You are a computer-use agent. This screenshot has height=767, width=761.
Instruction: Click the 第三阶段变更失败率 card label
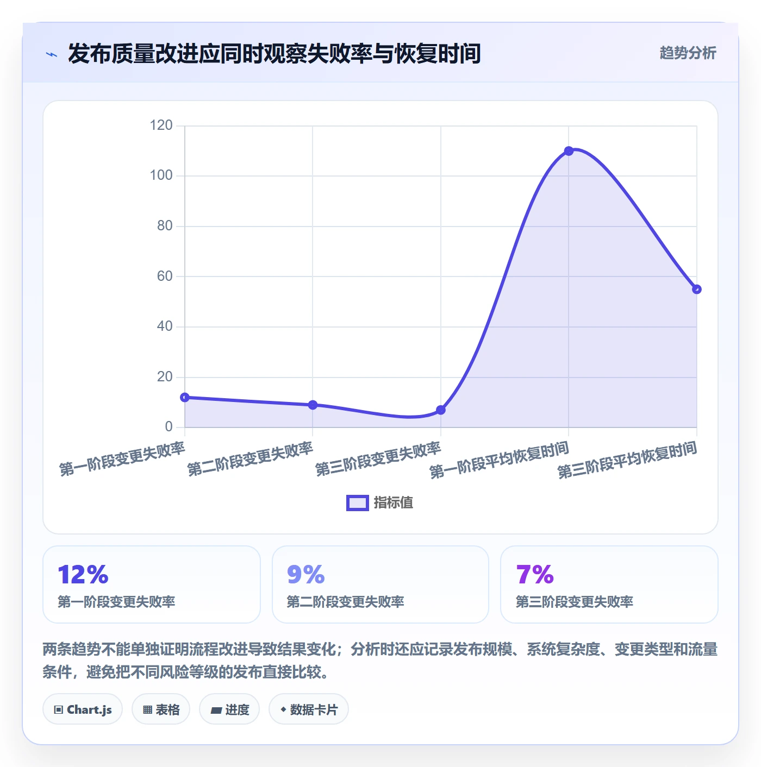click(575, 602)
